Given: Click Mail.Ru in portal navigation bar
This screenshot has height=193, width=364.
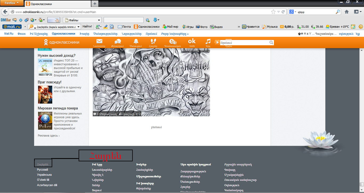Looking at the screenshot, I should (9, 34).
